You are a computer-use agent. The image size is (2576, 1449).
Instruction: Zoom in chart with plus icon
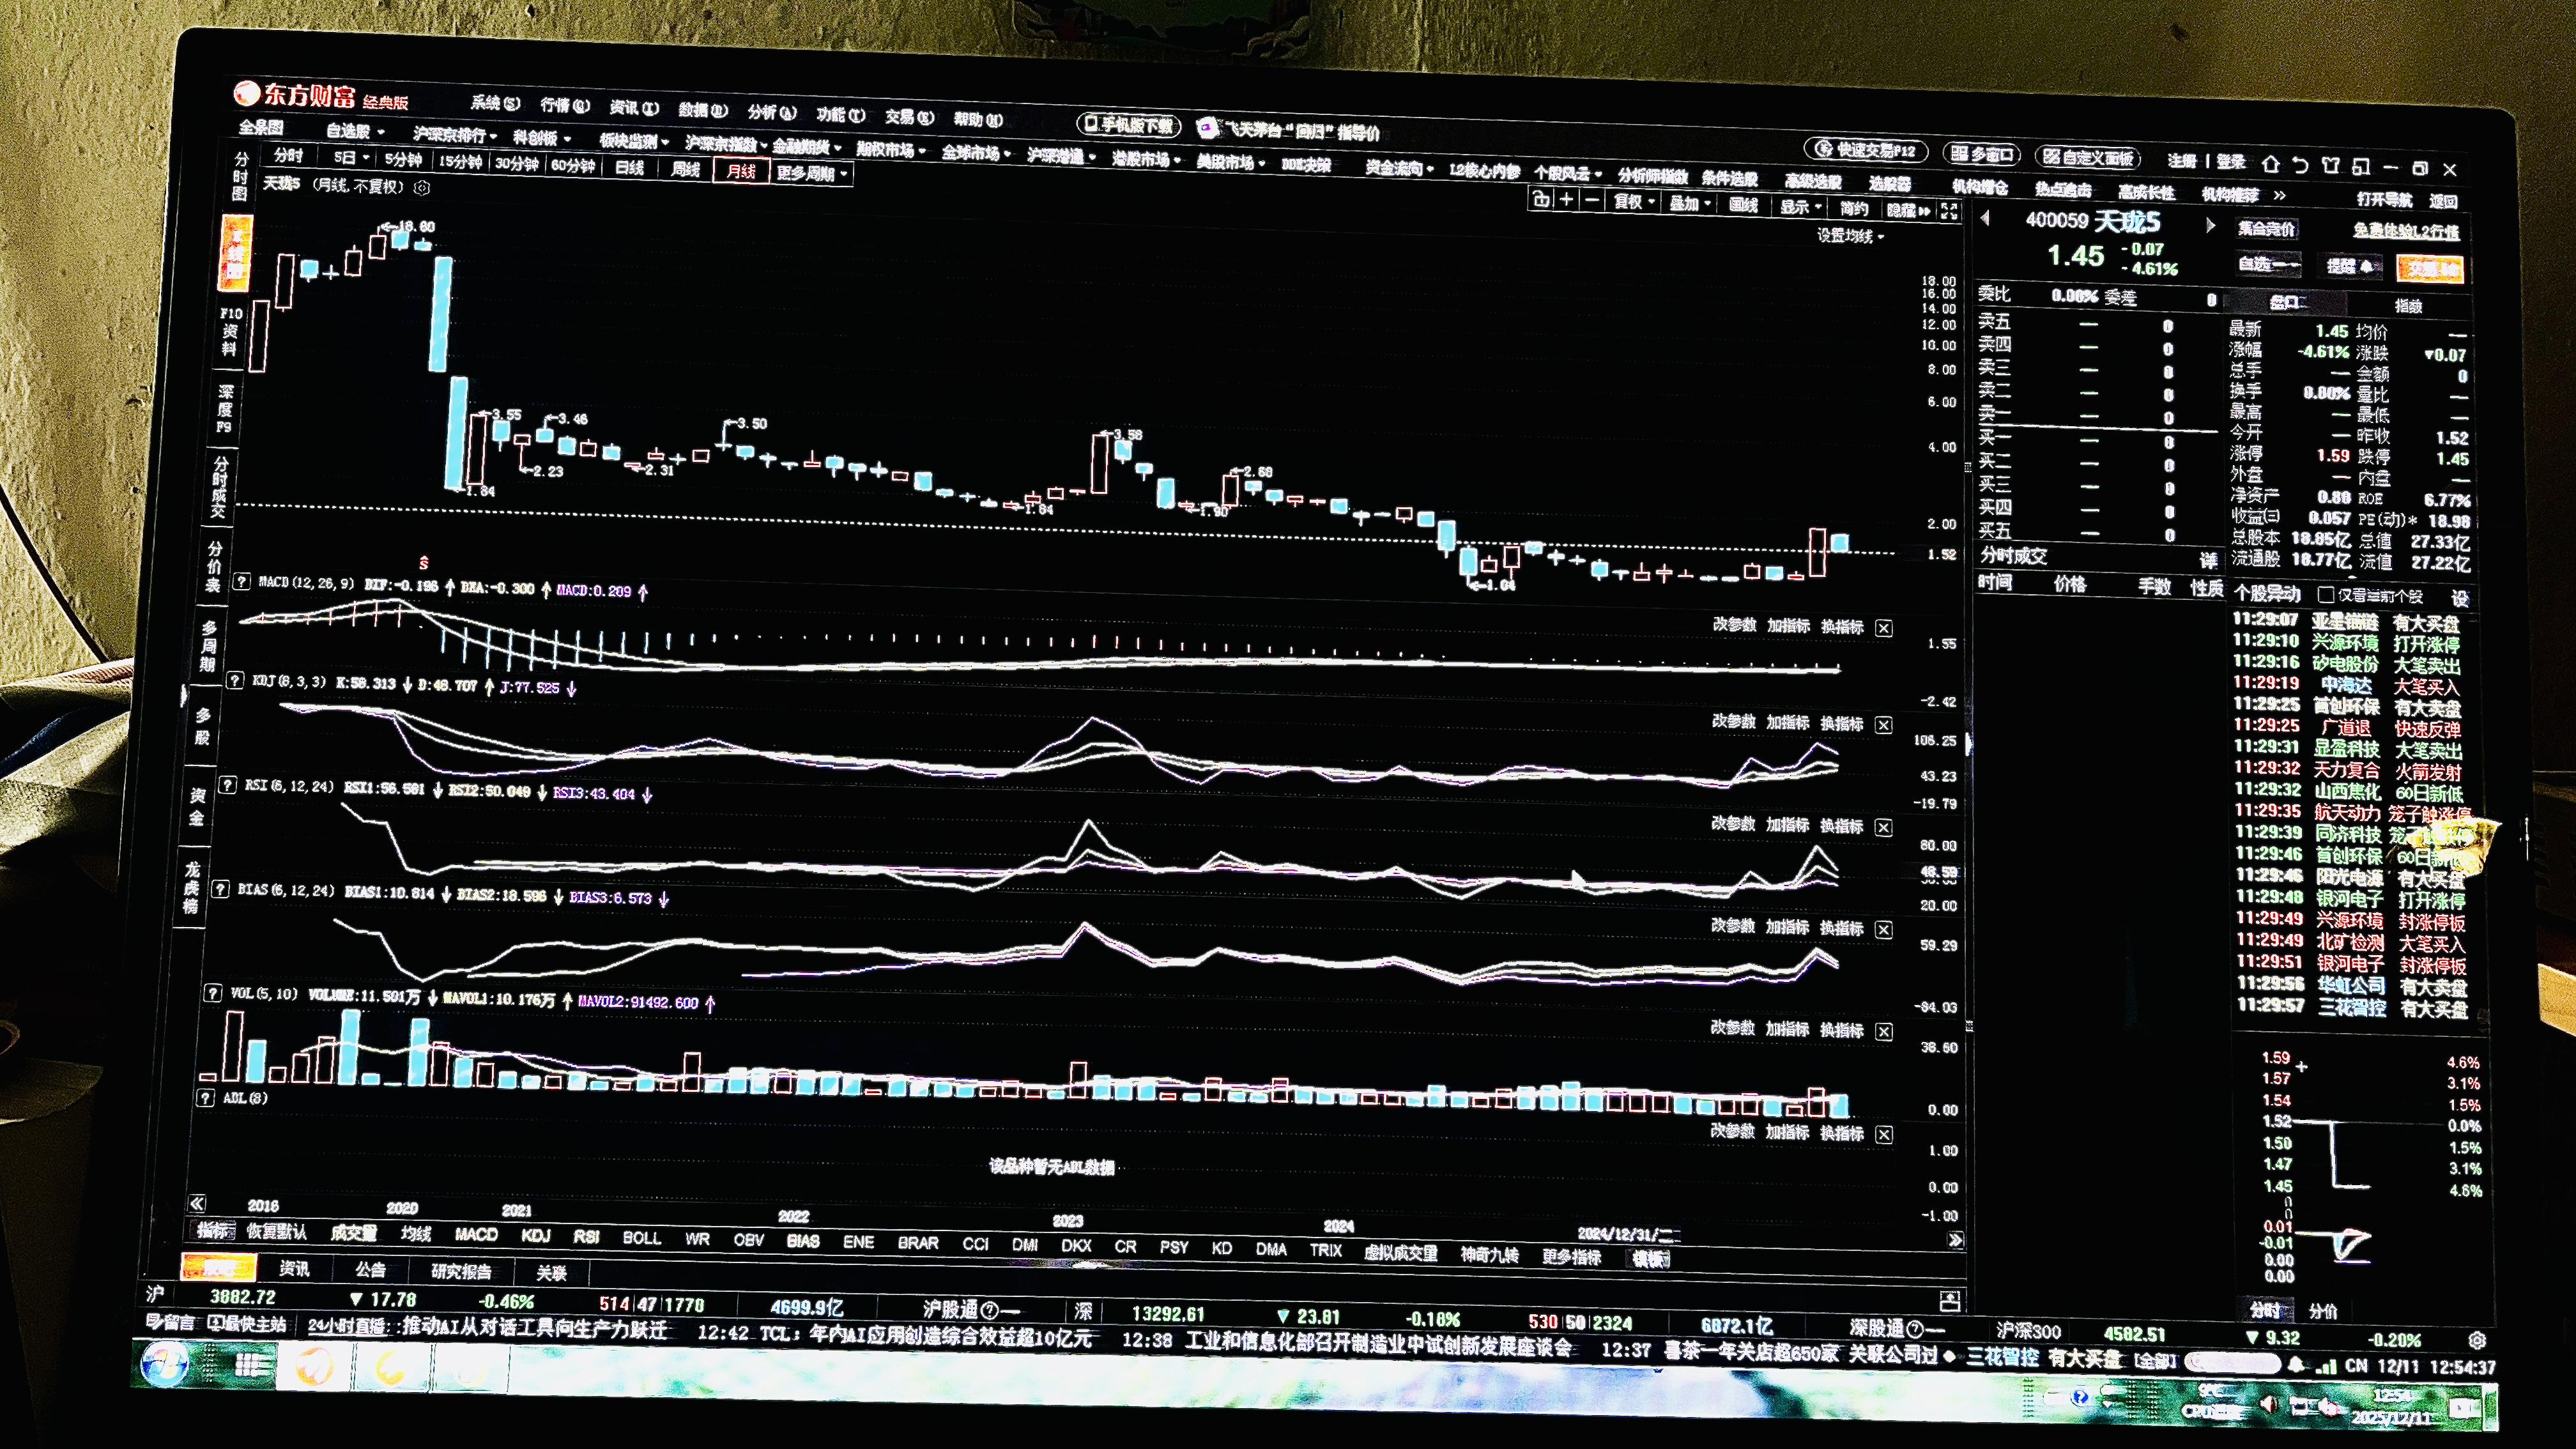click(x=1566, y=200)
